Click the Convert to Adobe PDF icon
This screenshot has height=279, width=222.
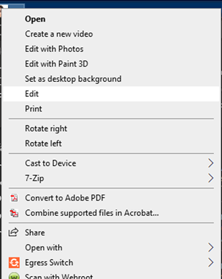[14, 198]
